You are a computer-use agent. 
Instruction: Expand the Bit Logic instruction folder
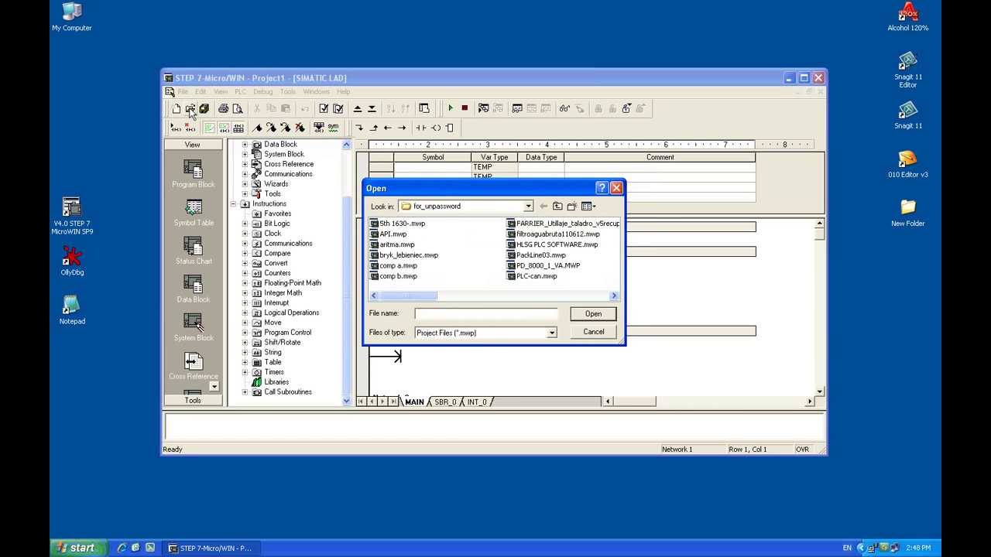click(245, 224)
